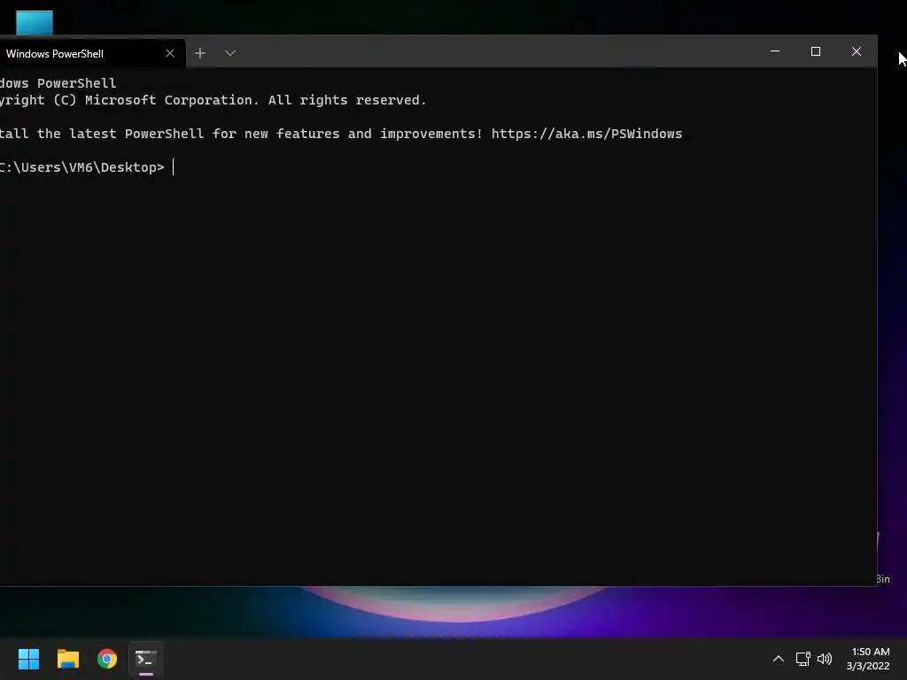Close the Windows PowerShell tab
The width and height of the screenshot is (907, 680).
(x=170, y=53)
